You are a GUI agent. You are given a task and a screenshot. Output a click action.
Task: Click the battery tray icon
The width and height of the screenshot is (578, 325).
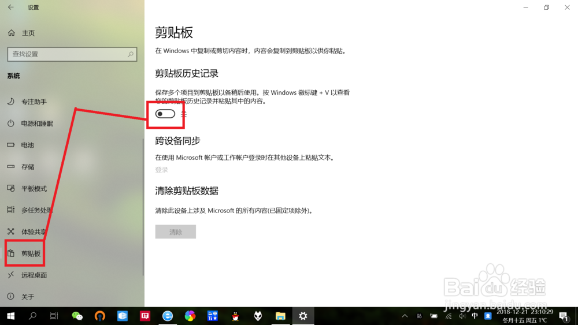tap(434, 316)
